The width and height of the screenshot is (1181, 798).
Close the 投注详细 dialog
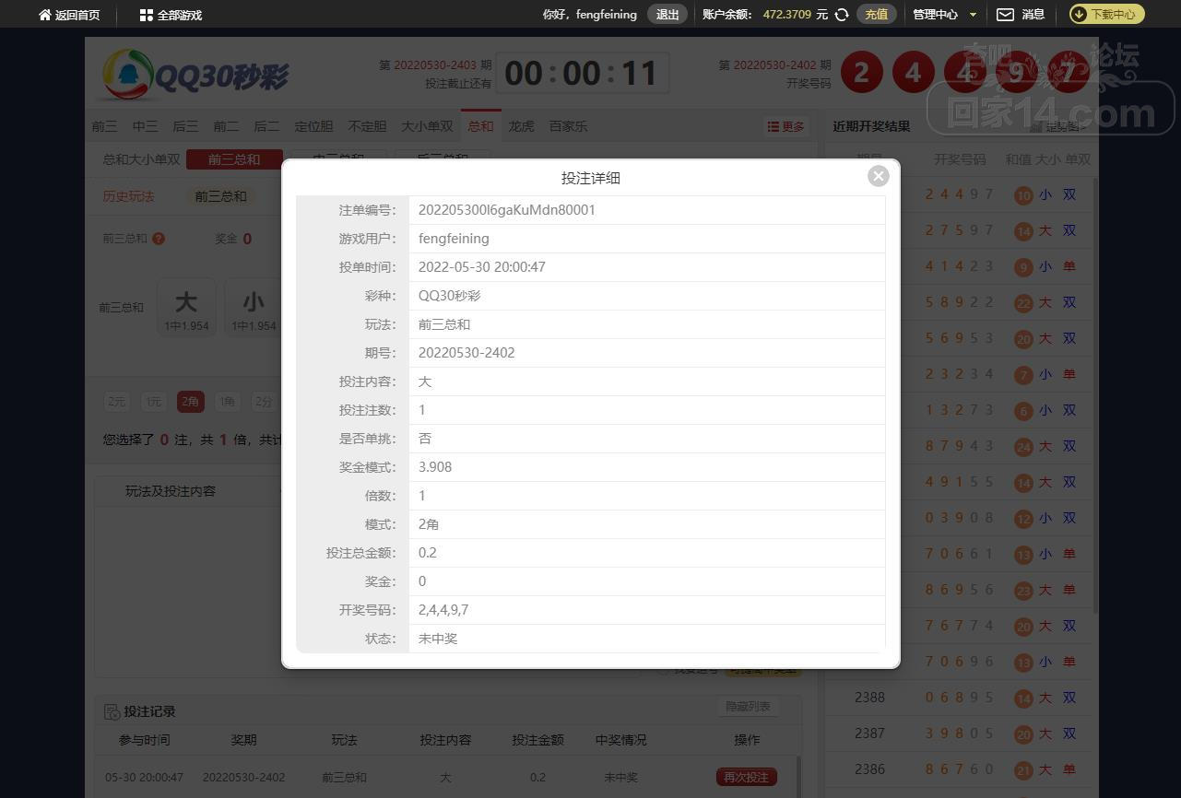pos(879,176)
